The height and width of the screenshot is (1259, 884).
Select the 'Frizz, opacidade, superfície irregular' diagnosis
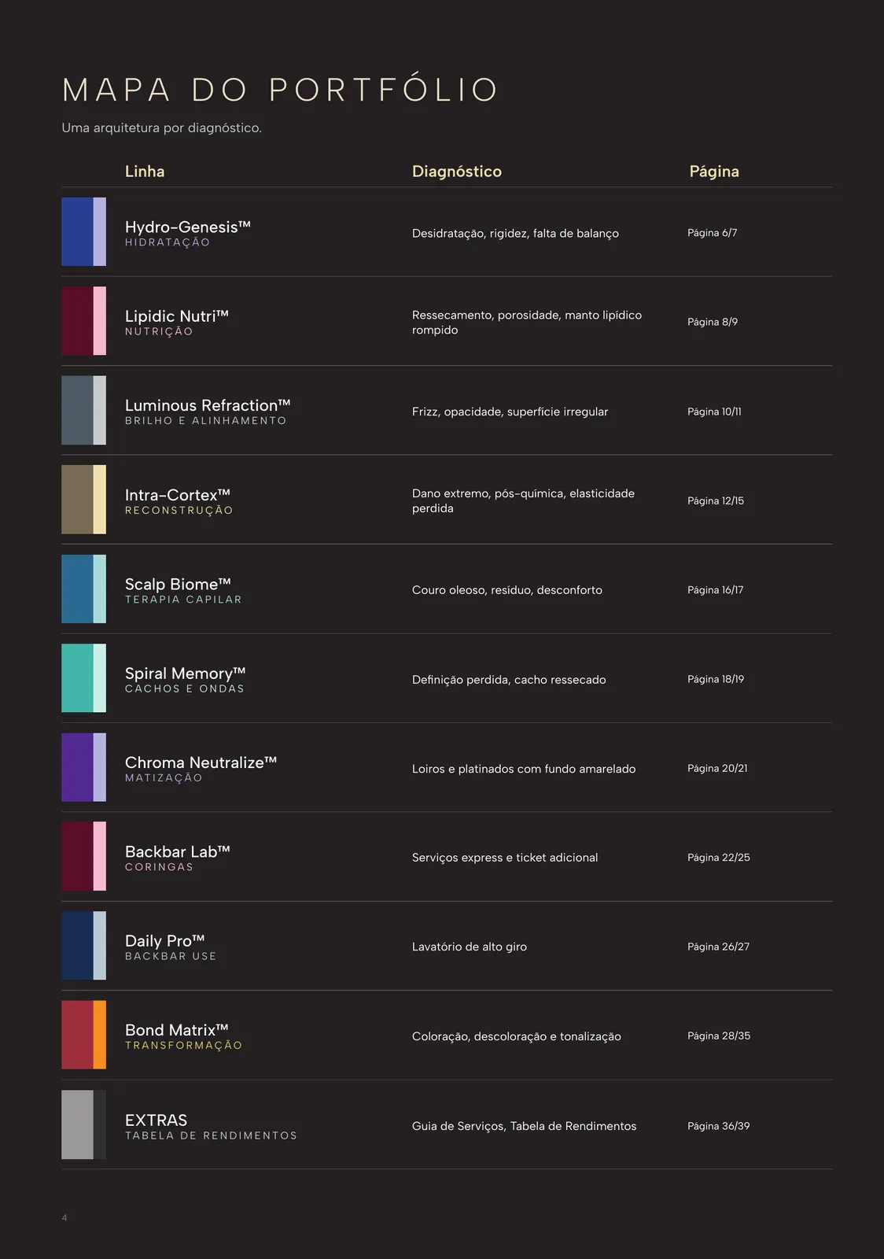point(510,412)
